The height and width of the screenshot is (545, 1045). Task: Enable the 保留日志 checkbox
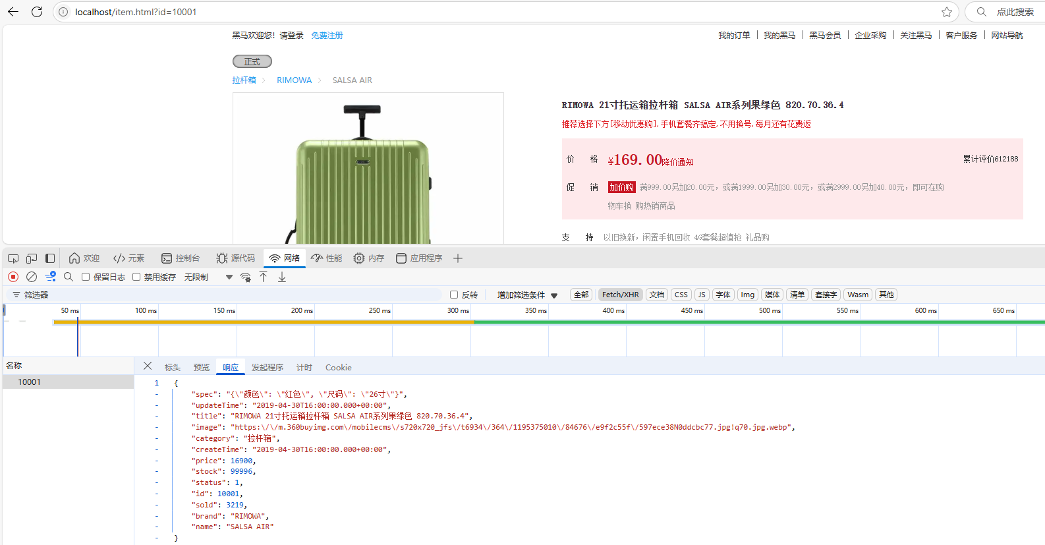pyautogui.click(x=86, y=277)
